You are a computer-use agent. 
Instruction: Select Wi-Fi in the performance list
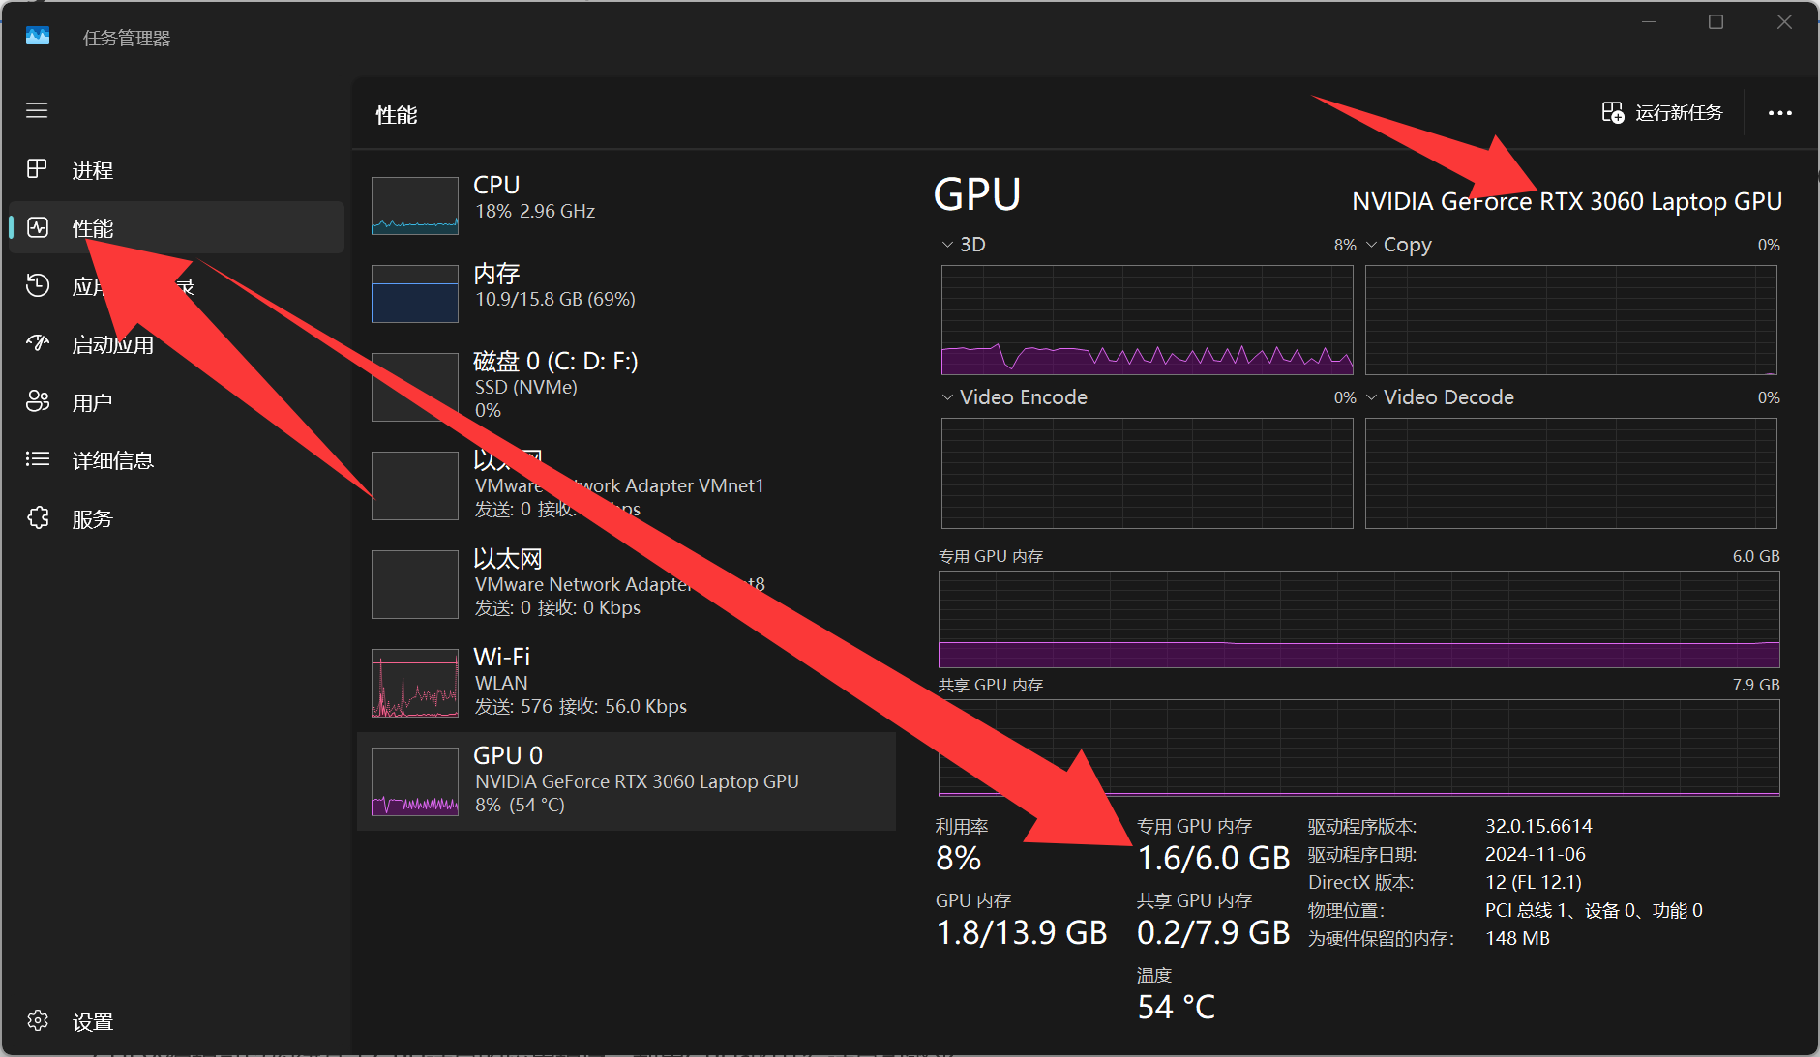627,682
